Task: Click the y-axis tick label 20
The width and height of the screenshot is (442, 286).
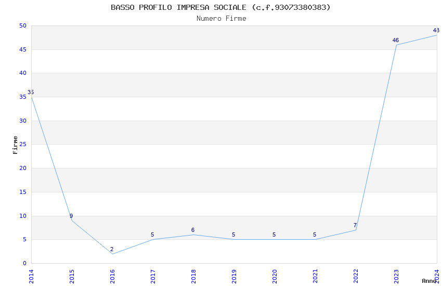Action: [x=23, y=168]
